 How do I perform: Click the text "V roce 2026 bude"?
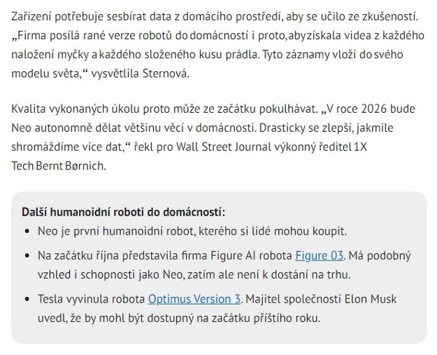[x=364, y=110]
